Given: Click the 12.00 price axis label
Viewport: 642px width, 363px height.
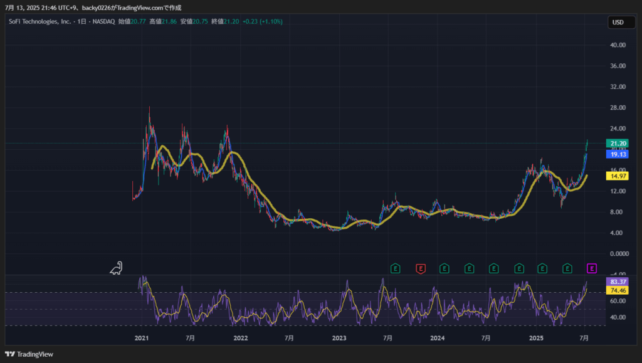Looking at the screenshot, I should click(618, 191).
